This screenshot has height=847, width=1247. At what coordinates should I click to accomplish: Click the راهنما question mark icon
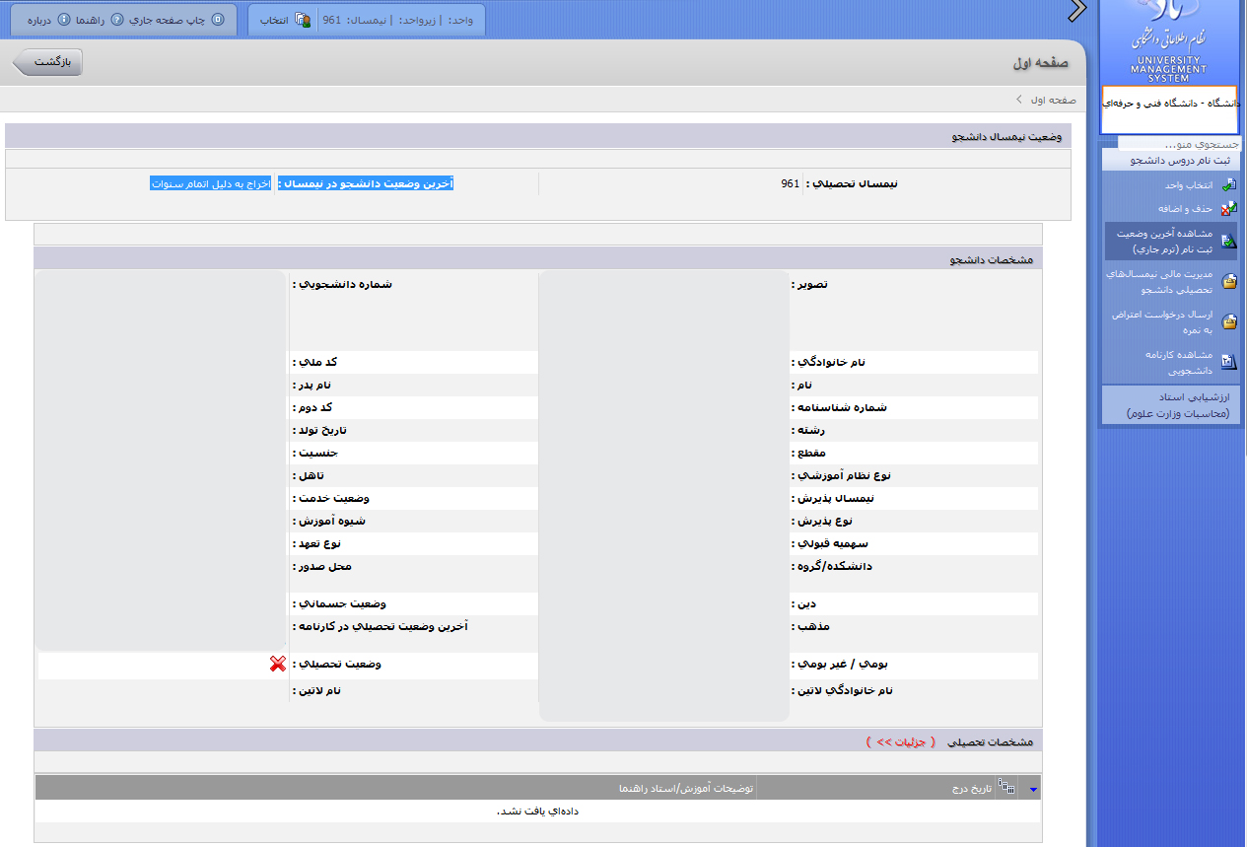tap(116, 20)
